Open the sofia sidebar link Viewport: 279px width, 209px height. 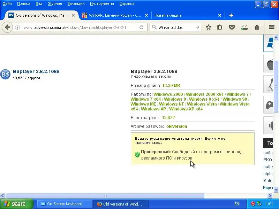(x=268, y=153)
